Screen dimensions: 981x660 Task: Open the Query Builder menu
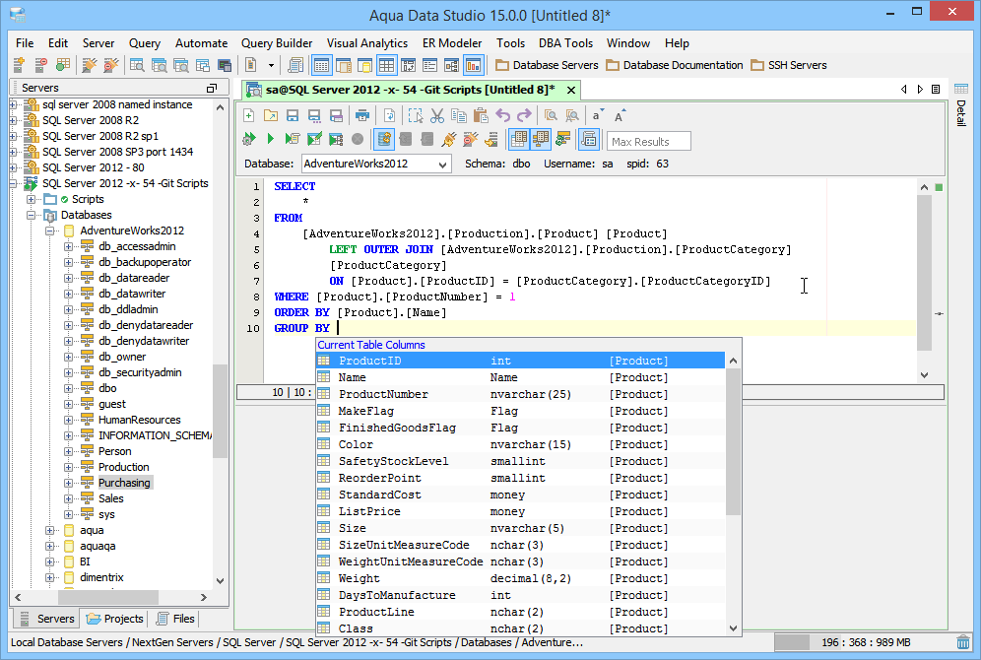click(277, 43)
